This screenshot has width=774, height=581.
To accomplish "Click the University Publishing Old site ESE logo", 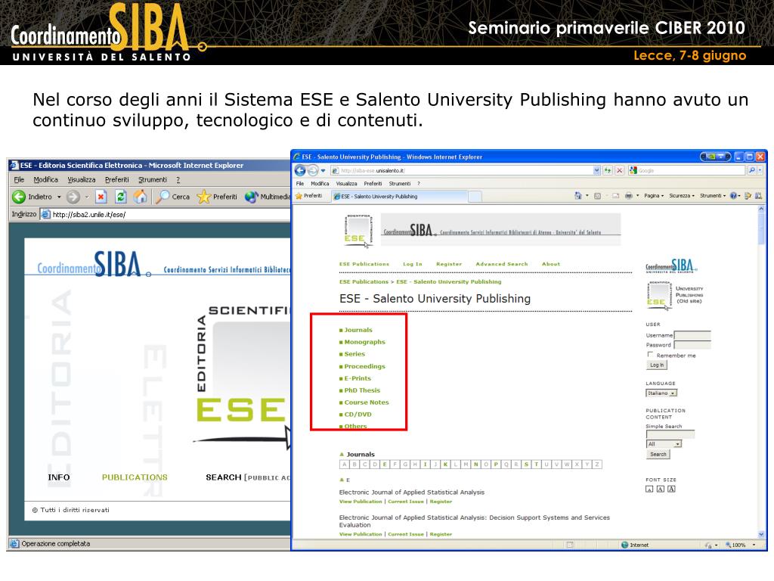I will tap(658, 296).
